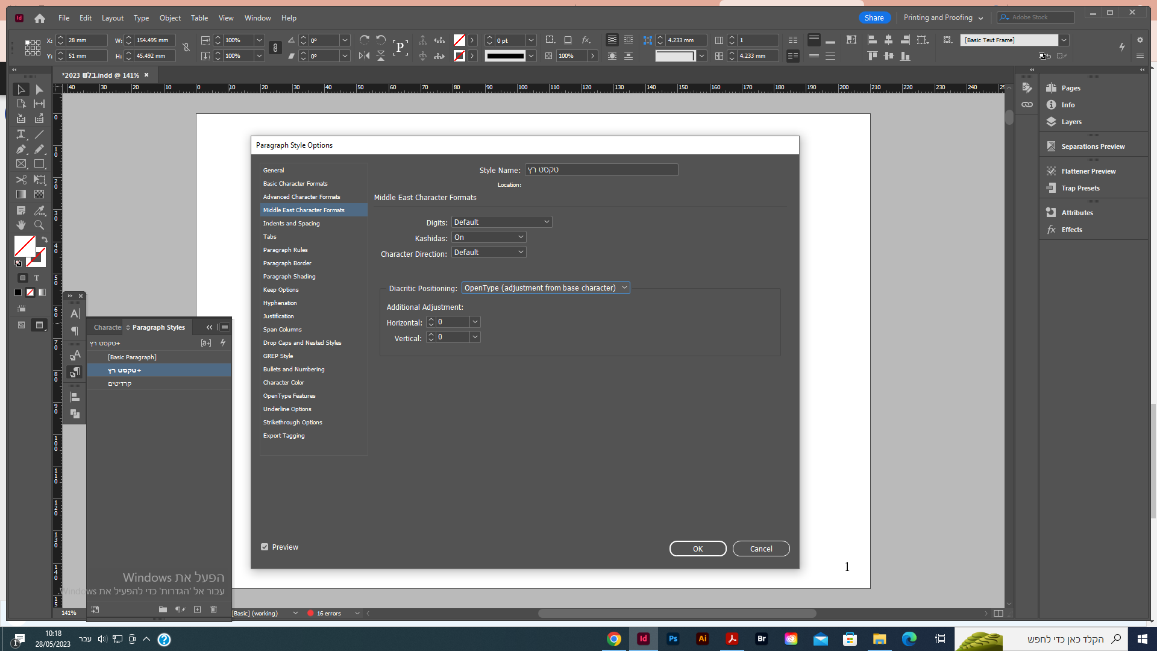Open the Diacritic Positioning dropdown
Viewport: 1157px width, 651px height.
pos(545,288)
